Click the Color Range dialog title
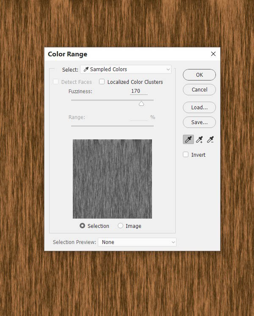Viewport: 254px width, 316px height. tap(67, 54)
